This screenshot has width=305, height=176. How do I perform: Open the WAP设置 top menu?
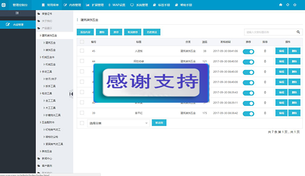coord(117,5)
